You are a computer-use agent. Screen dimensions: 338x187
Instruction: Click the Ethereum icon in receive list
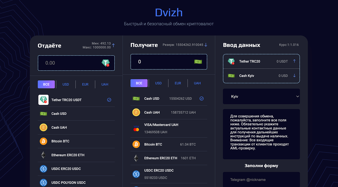tap(136, 158)
